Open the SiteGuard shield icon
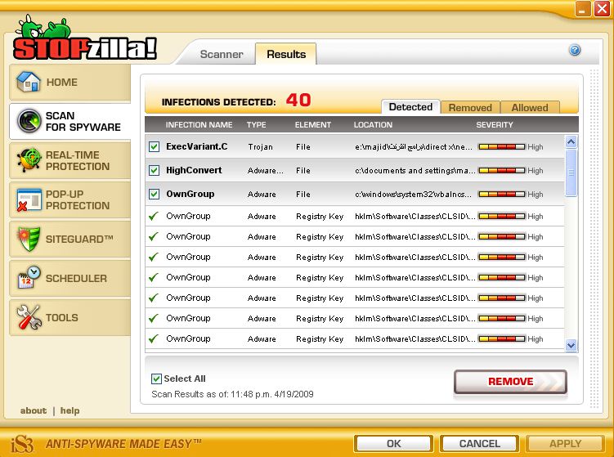The image size is (614, 457). point(29,239)
